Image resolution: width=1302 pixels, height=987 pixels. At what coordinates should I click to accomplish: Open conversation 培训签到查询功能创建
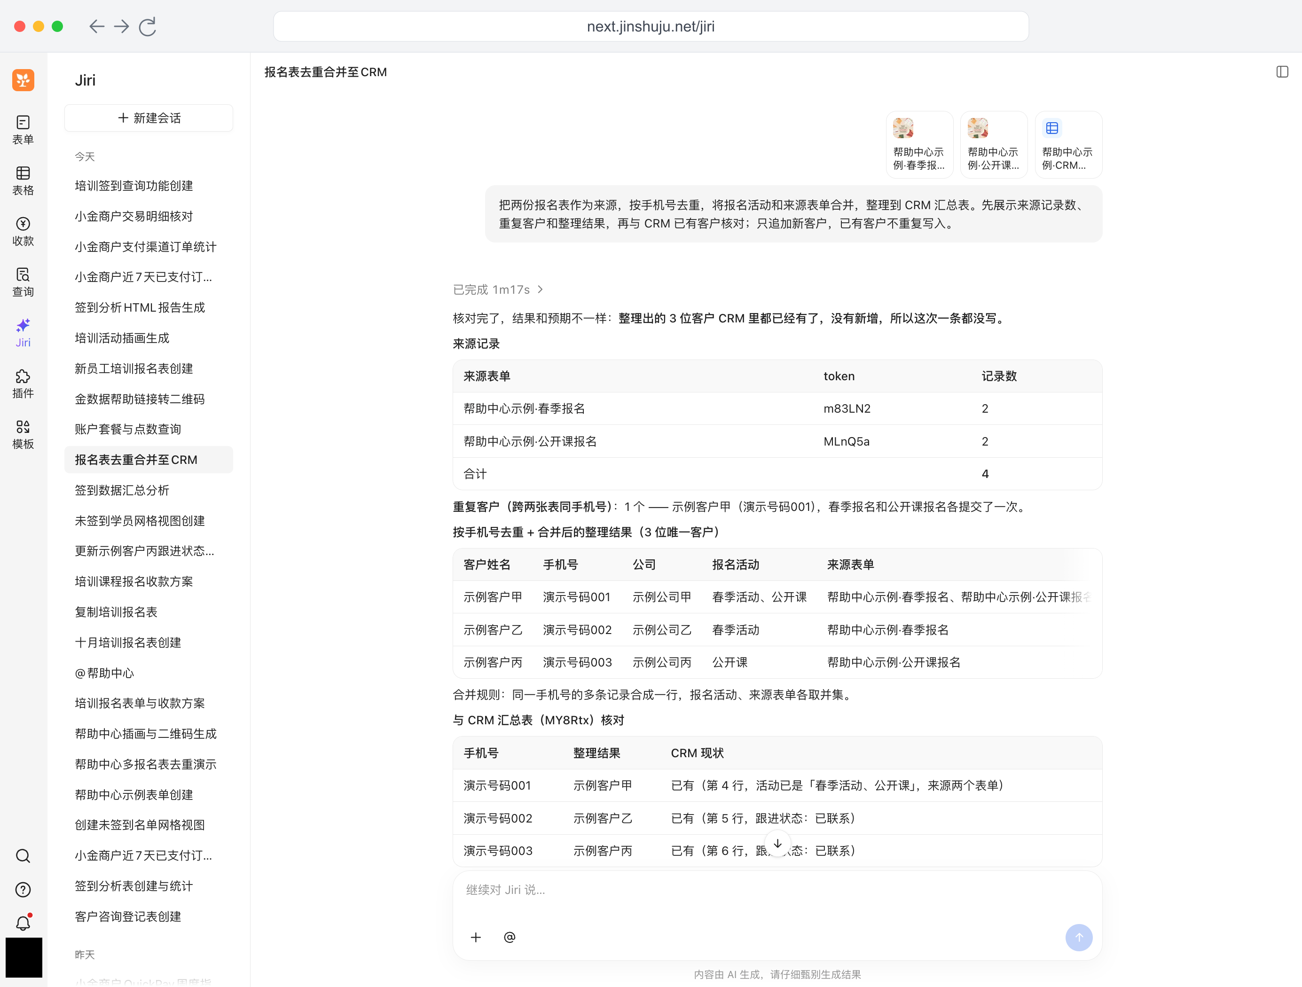coord(149,185)
